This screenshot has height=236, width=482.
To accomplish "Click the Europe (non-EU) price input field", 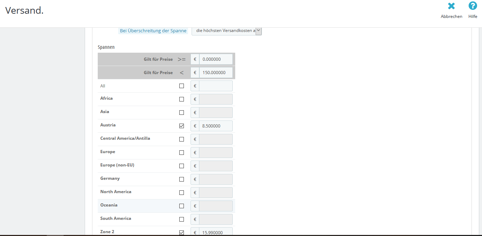I will click(216, 166).
